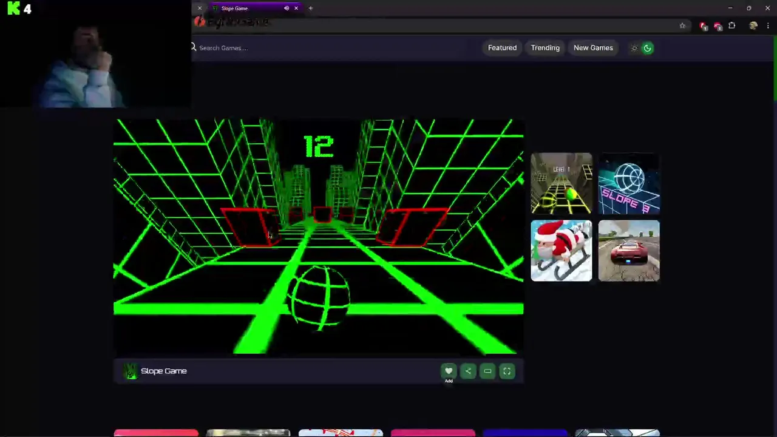Viewport: 777px width, 437px height.
Task: Open the Santa sled game thumbnail
Action: click(562, 251)
